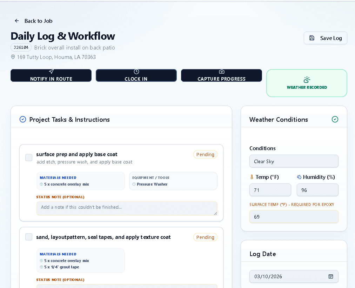This screenshot has height=288, width=355.
Task: Click the weather icon above Weather Recorded
Action: point(307,79)
